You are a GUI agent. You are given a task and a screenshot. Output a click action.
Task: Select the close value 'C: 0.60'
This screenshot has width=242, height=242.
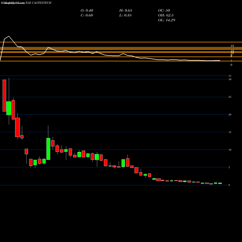87,15
